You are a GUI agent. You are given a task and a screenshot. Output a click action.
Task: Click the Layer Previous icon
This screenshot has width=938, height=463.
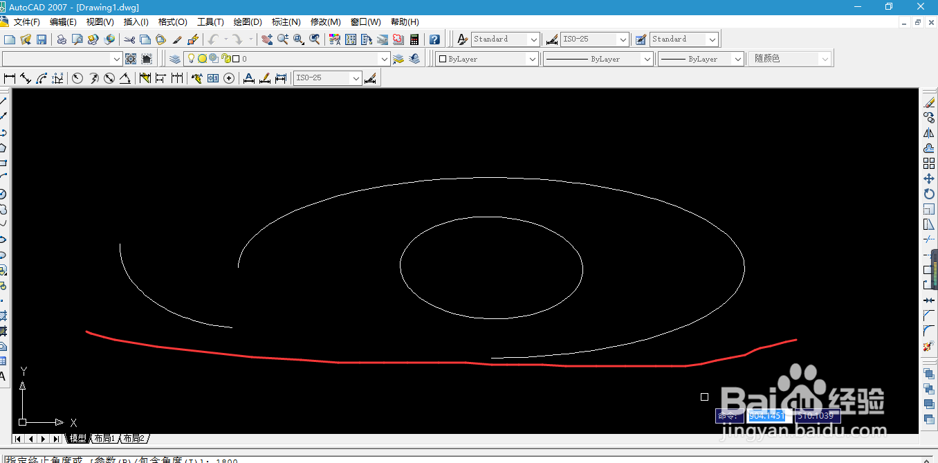tap(414, 59)
